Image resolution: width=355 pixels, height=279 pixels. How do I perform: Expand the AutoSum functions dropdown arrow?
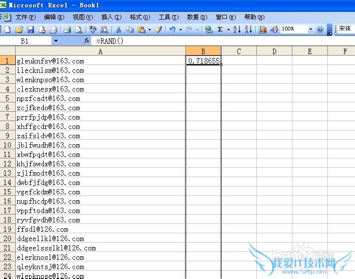(228, 30)
